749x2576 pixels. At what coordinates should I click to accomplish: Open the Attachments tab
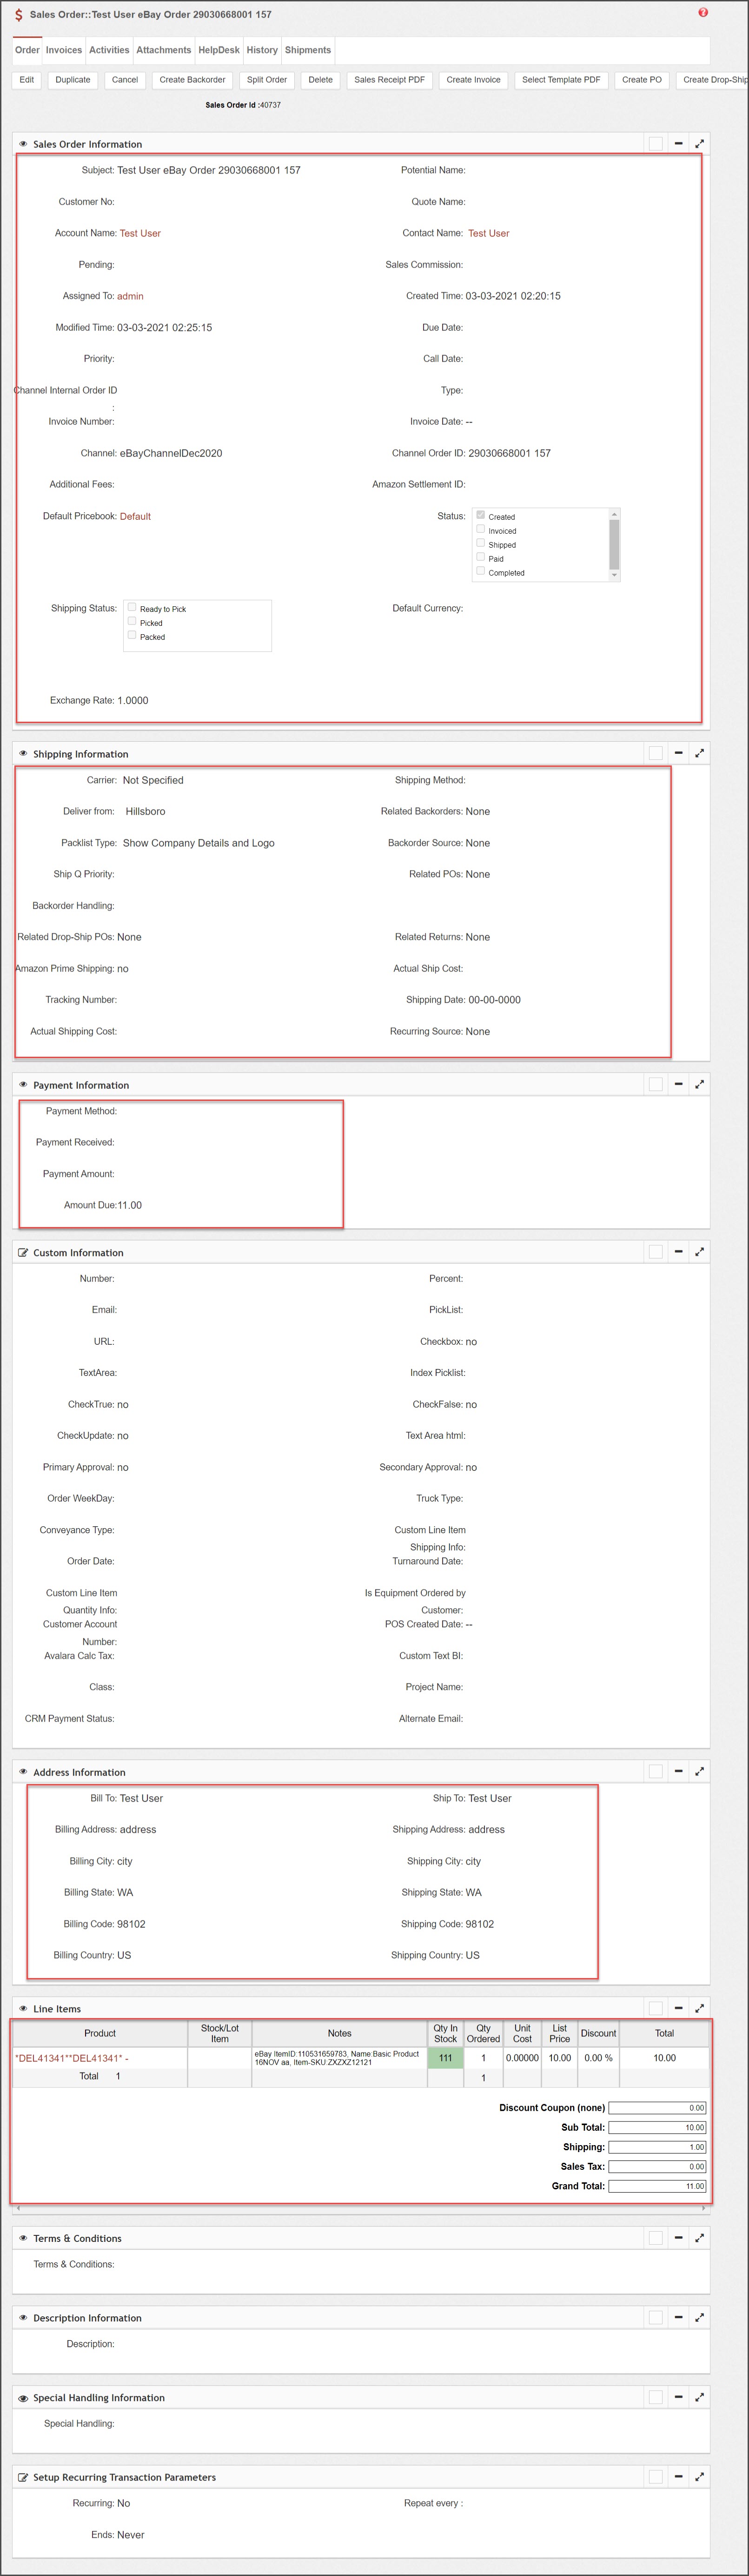164,50
